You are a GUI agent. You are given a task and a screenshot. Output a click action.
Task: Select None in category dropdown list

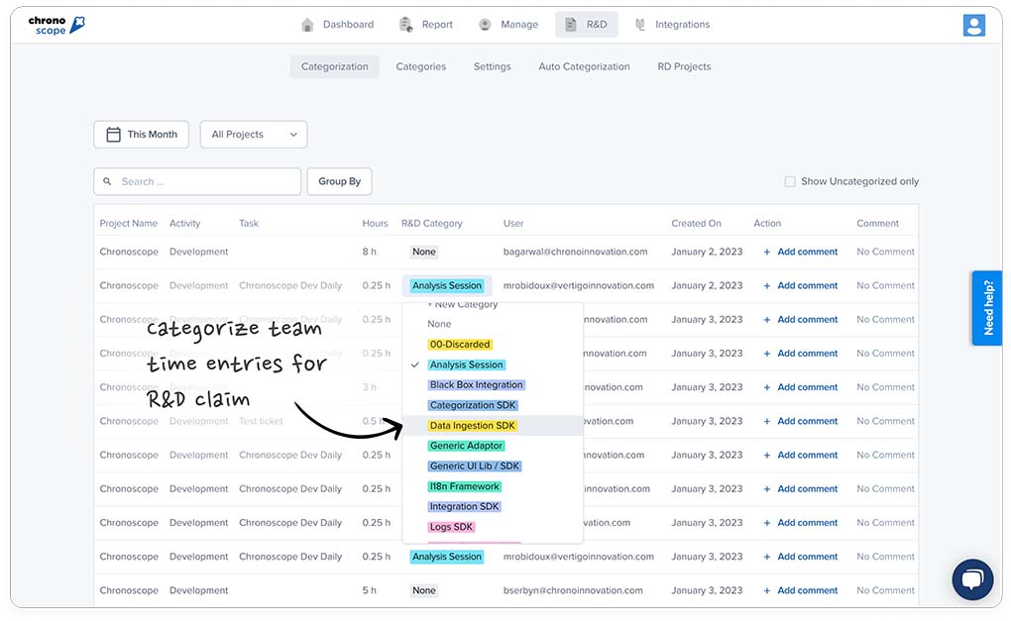pos(439,324)
